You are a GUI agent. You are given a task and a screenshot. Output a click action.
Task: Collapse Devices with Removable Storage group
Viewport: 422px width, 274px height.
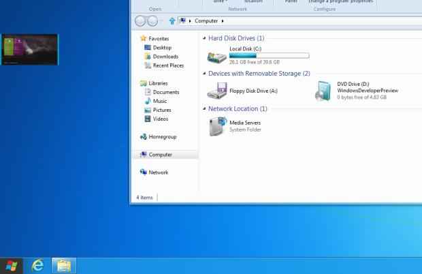pyautogui.click(x=204, y=74)
